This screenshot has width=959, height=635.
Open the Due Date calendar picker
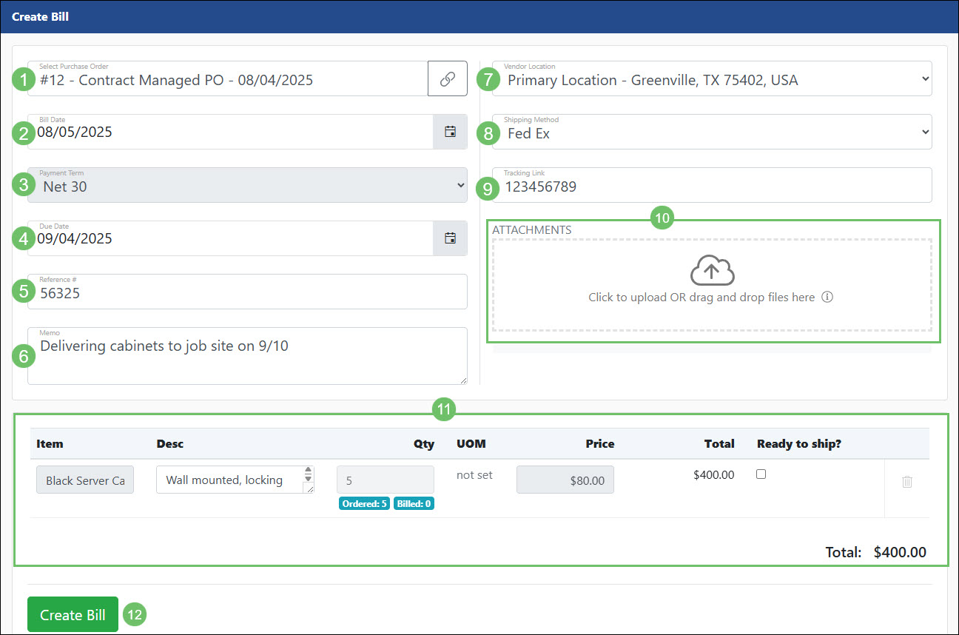(450, 238)
